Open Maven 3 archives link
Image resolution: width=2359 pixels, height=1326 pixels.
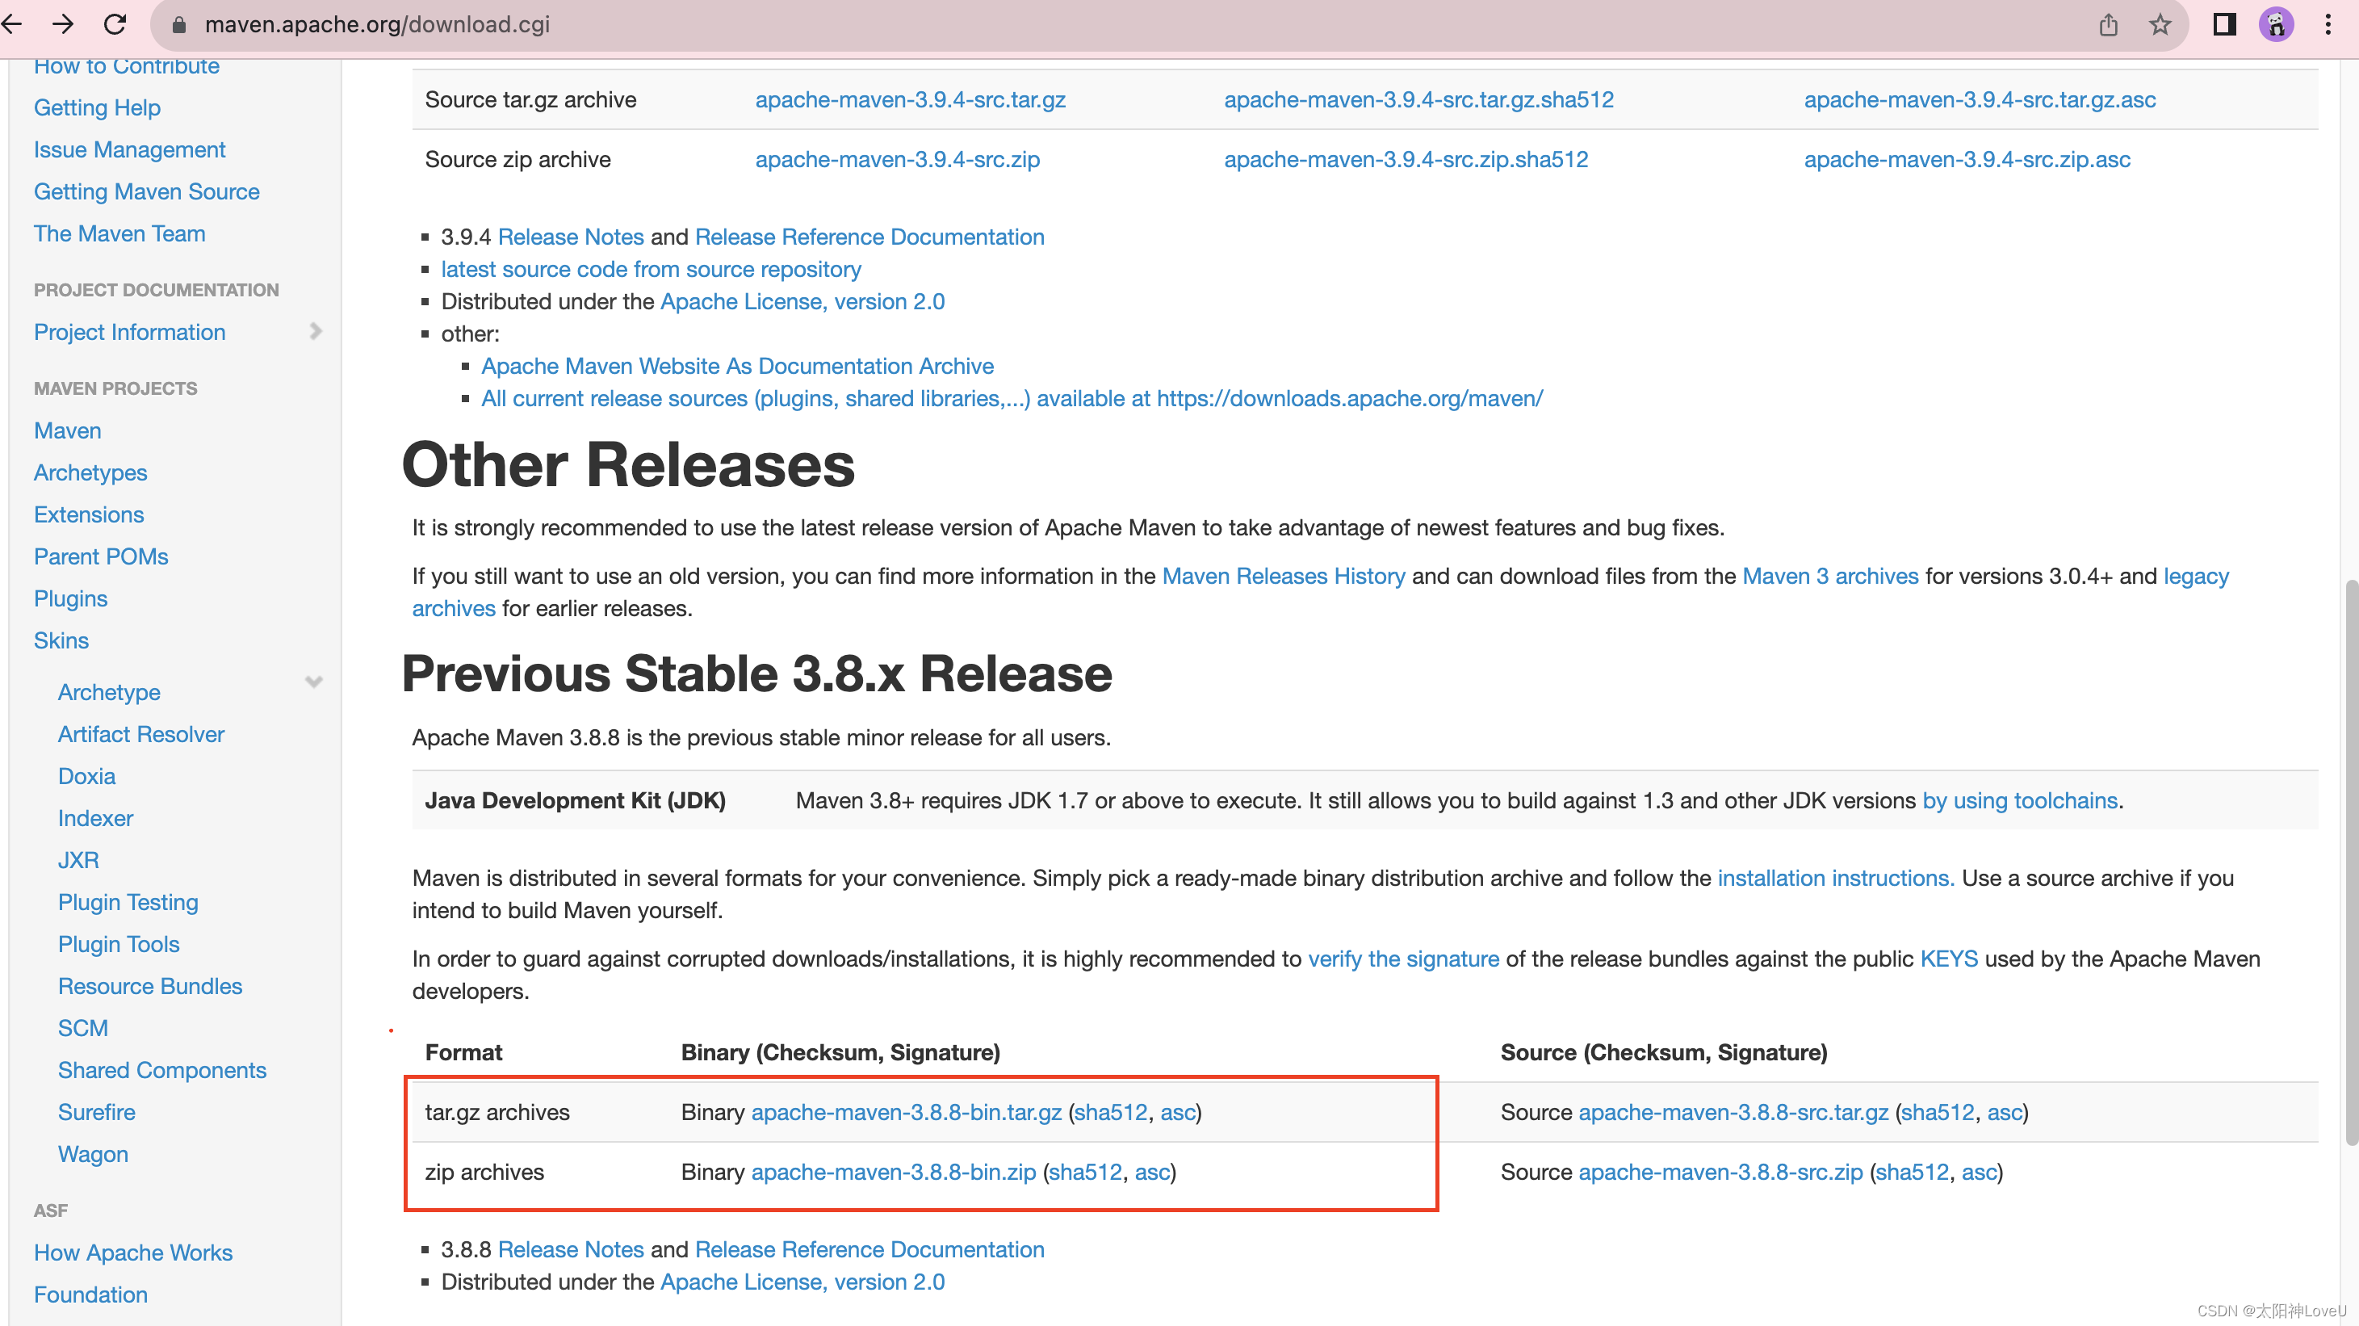tap(1829, 576)
